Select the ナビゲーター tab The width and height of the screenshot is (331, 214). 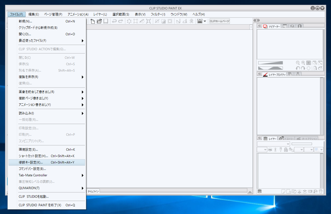click(271, 26)
